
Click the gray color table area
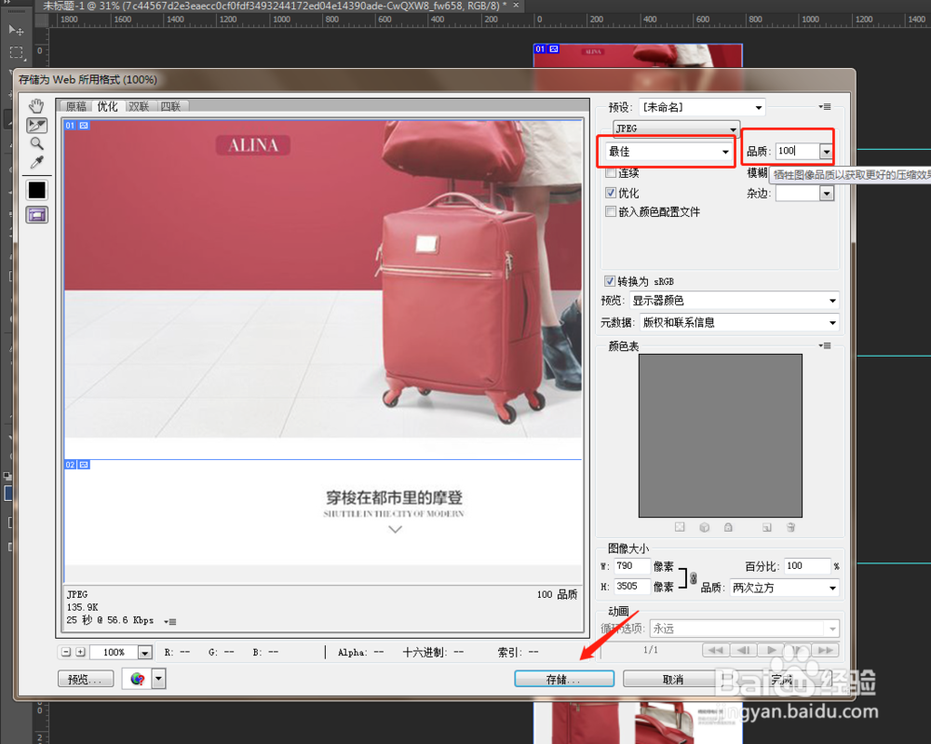721,436
